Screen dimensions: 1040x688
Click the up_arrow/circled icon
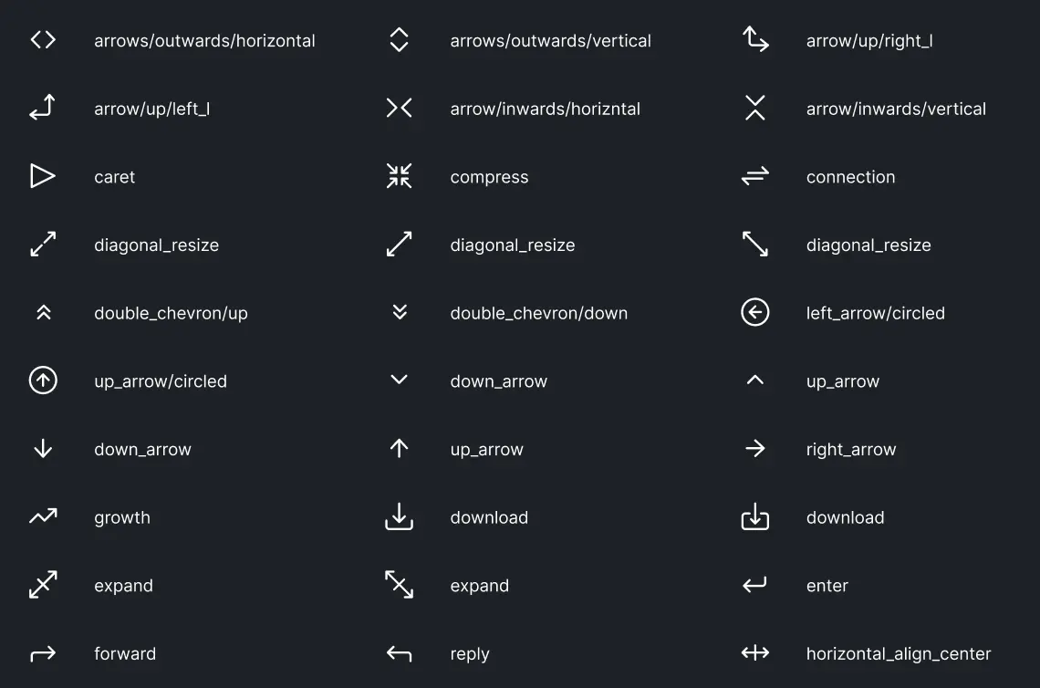pyautogui.click(x=43, y=380)
